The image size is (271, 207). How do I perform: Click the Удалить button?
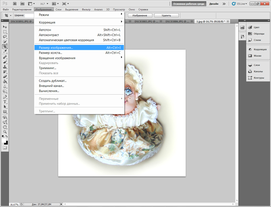tap(166, 15)
